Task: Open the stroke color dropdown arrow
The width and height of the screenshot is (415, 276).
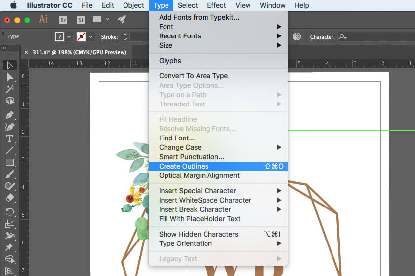Action: (x=91, y=36)
